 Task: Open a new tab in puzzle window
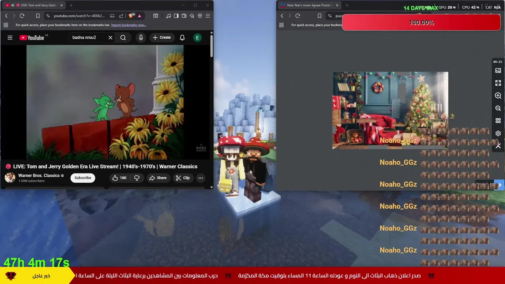(x=347, y=5)
